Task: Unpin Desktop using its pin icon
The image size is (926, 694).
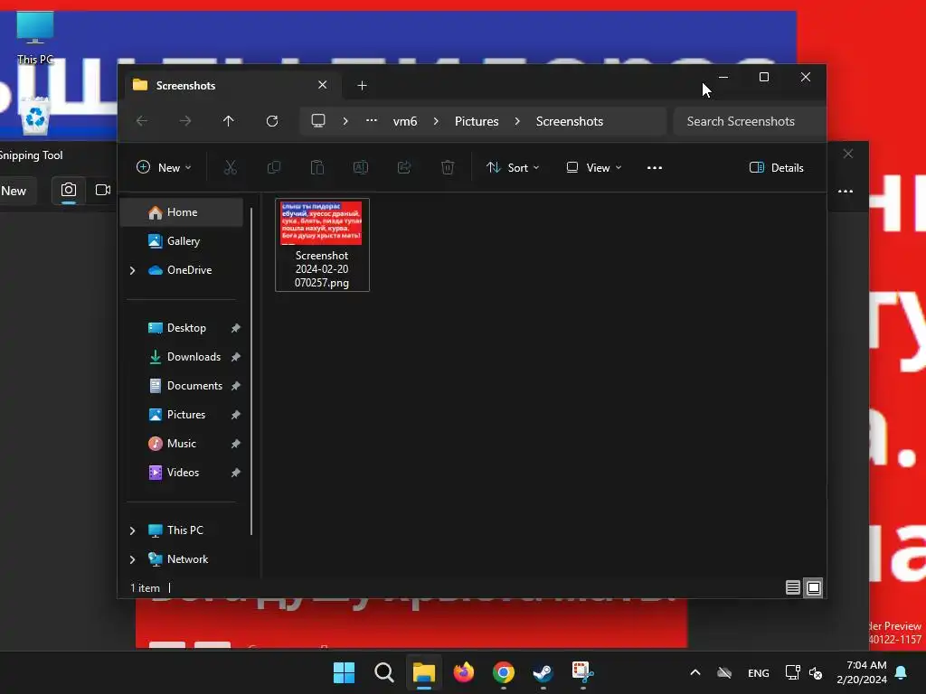Action: pyautogui.click(x=236, y=328)
